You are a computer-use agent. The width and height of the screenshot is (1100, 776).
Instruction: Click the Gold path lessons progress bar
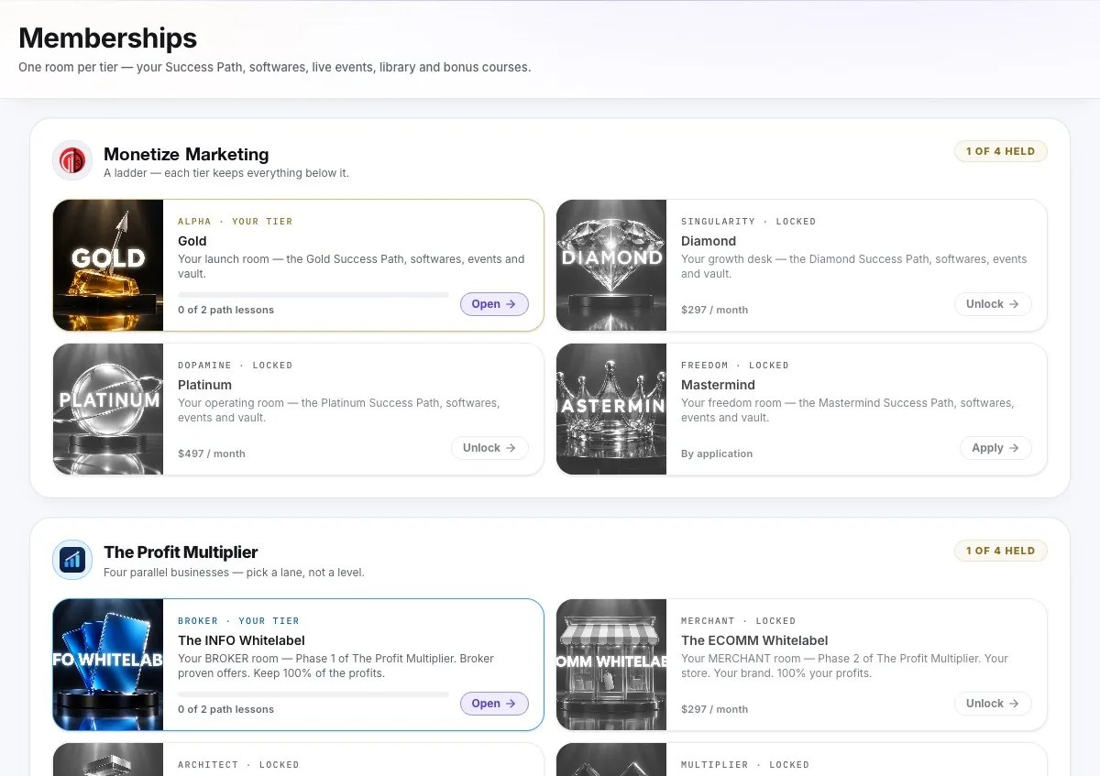(x=313, y=295)
